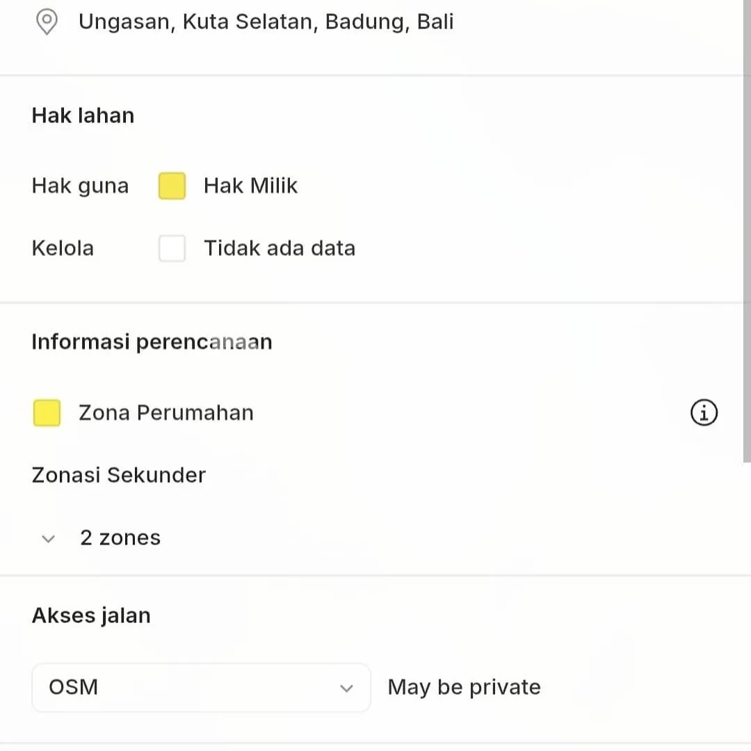Click the Informasi perencanaan heading
751x751 pixels.
[152, 342]
